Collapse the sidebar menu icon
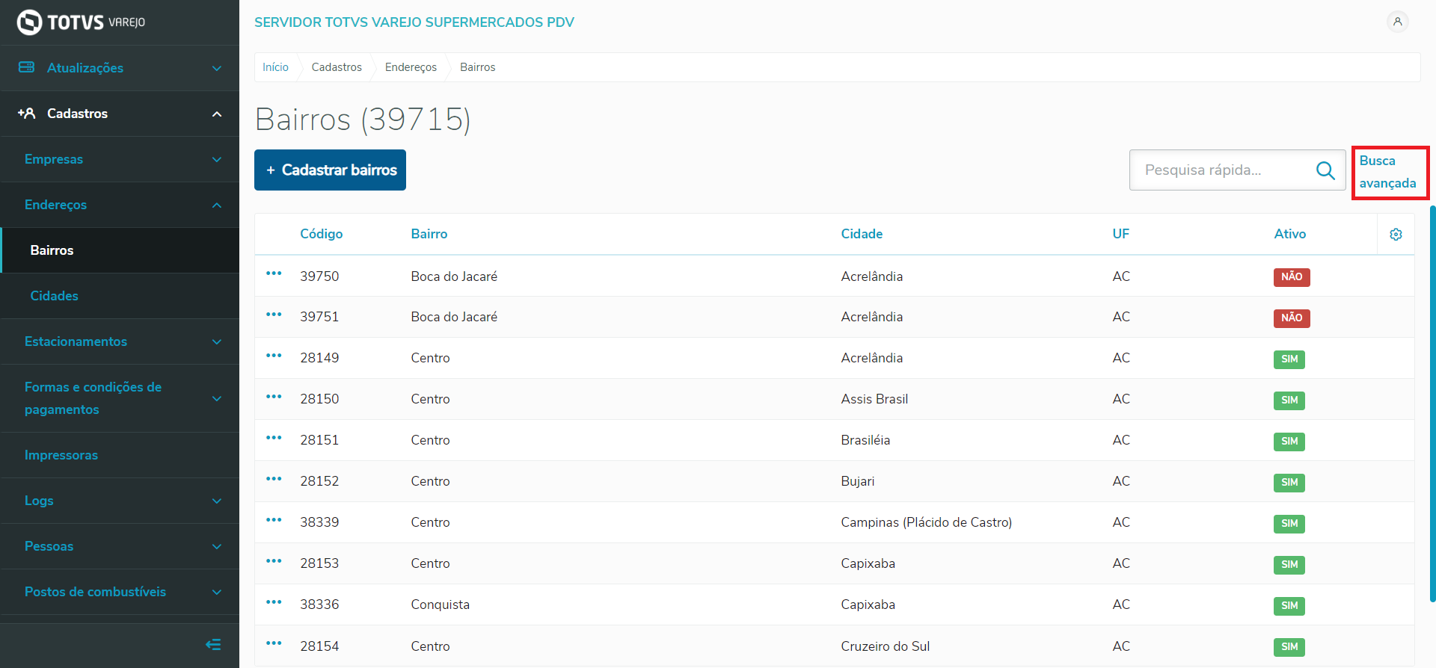This screenshot has height=668, width=1436. pos(213,644)
